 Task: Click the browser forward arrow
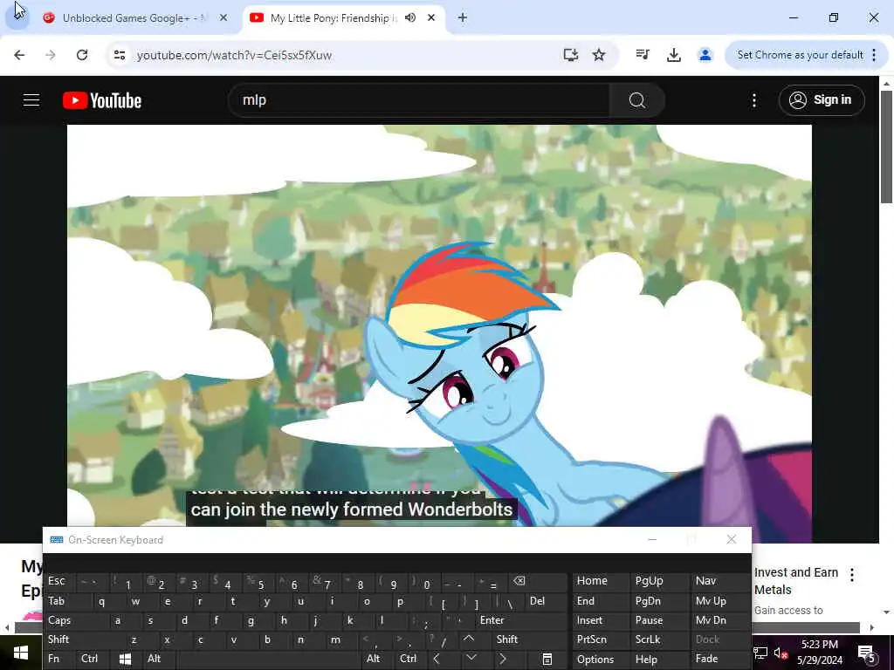tap(50, 55)
